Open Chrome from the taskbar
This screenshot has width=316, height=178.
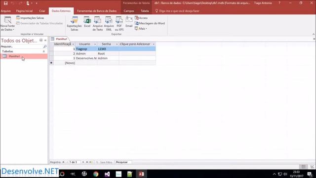point(96,174)
